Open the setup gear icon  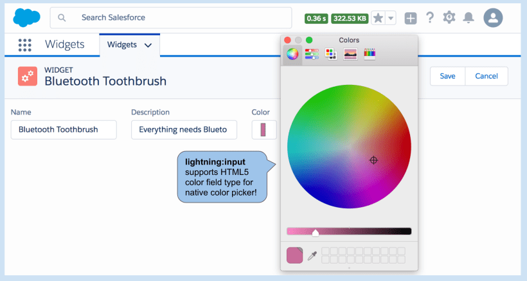(449, 17)
